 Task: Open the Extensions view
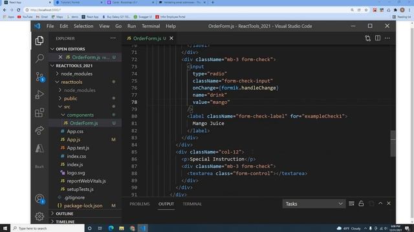click(x=39, y=113)
